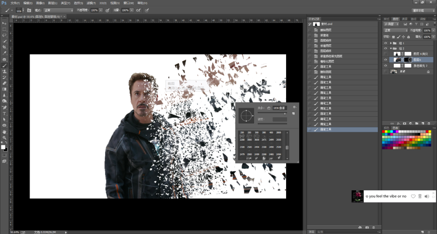The image size is (437, 234).
Task: Open layer blend mode 正常 dropdown
Action: click(396, 30)
